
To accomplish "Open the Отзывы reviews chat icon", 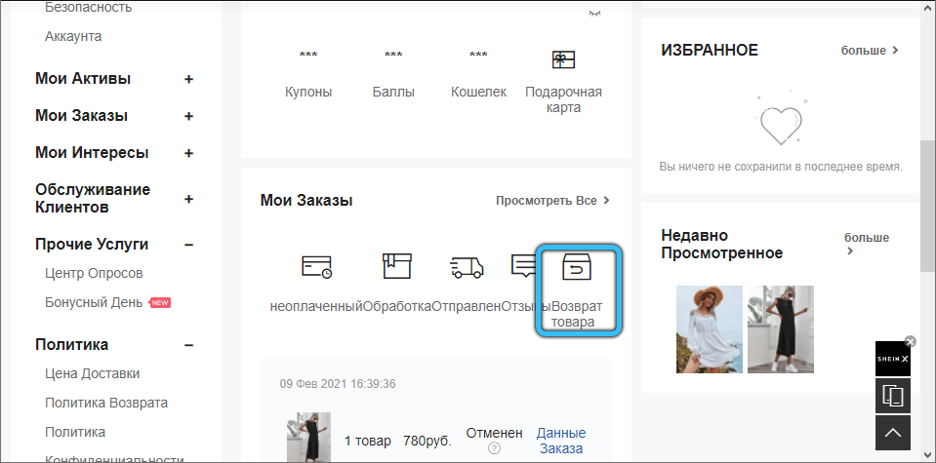I will pyautogui.click(x=524, y=267).
